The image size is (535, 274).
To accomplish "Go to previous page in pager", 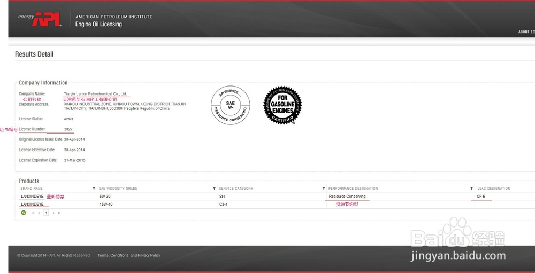I will coord(39,213).
